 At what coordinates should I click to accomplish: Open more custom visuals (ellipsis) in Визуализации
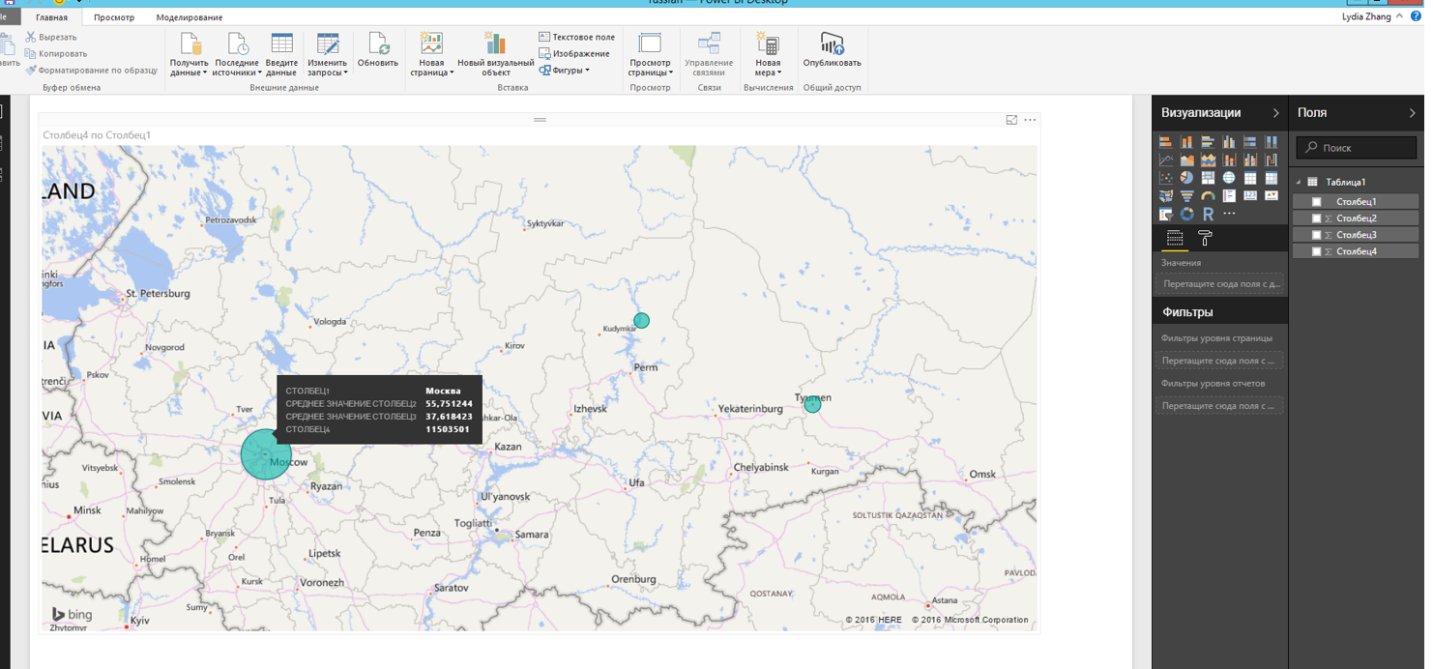1229,213
